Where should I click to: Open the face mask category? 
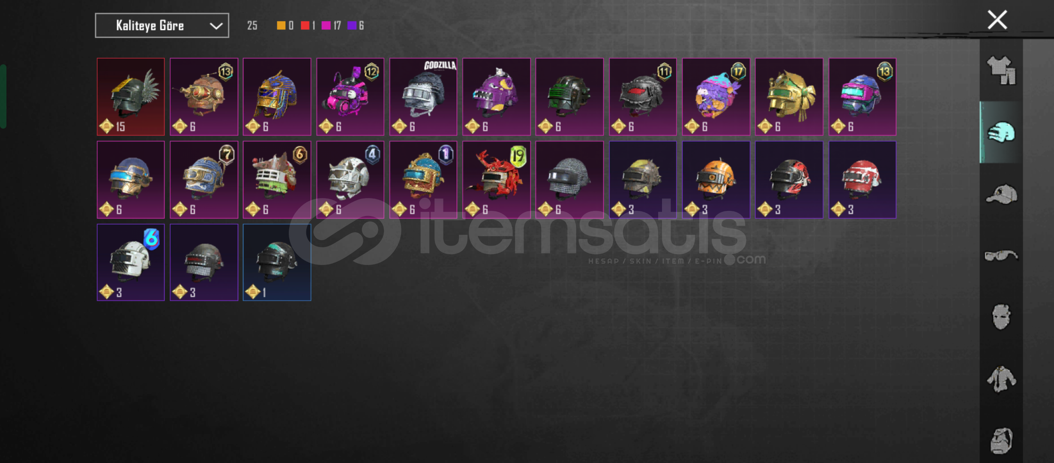pos(1001,317)
